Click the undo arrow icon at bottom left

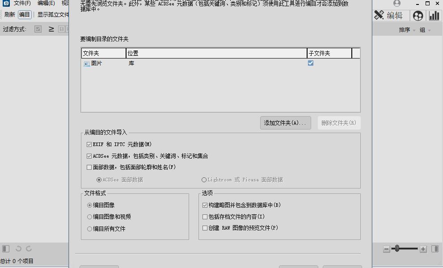[x=18, y=248]
